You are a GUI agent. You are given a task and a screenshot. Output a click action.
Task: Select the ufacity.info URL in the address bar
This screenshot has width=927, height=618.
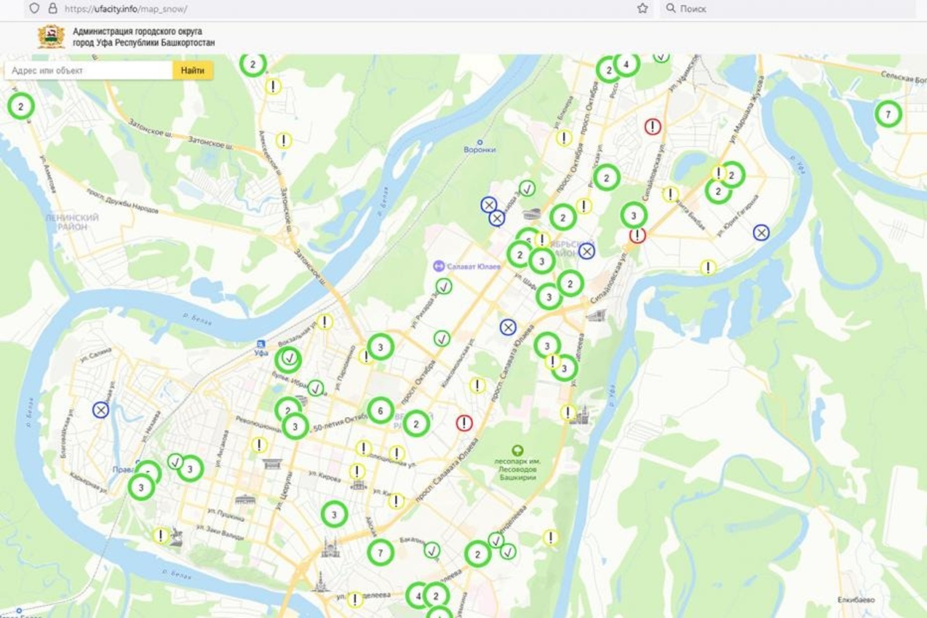[126, 9]
